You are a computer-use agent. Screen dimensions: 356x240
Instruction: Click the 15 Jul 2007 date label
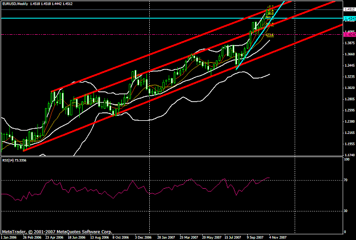point(233,238)
